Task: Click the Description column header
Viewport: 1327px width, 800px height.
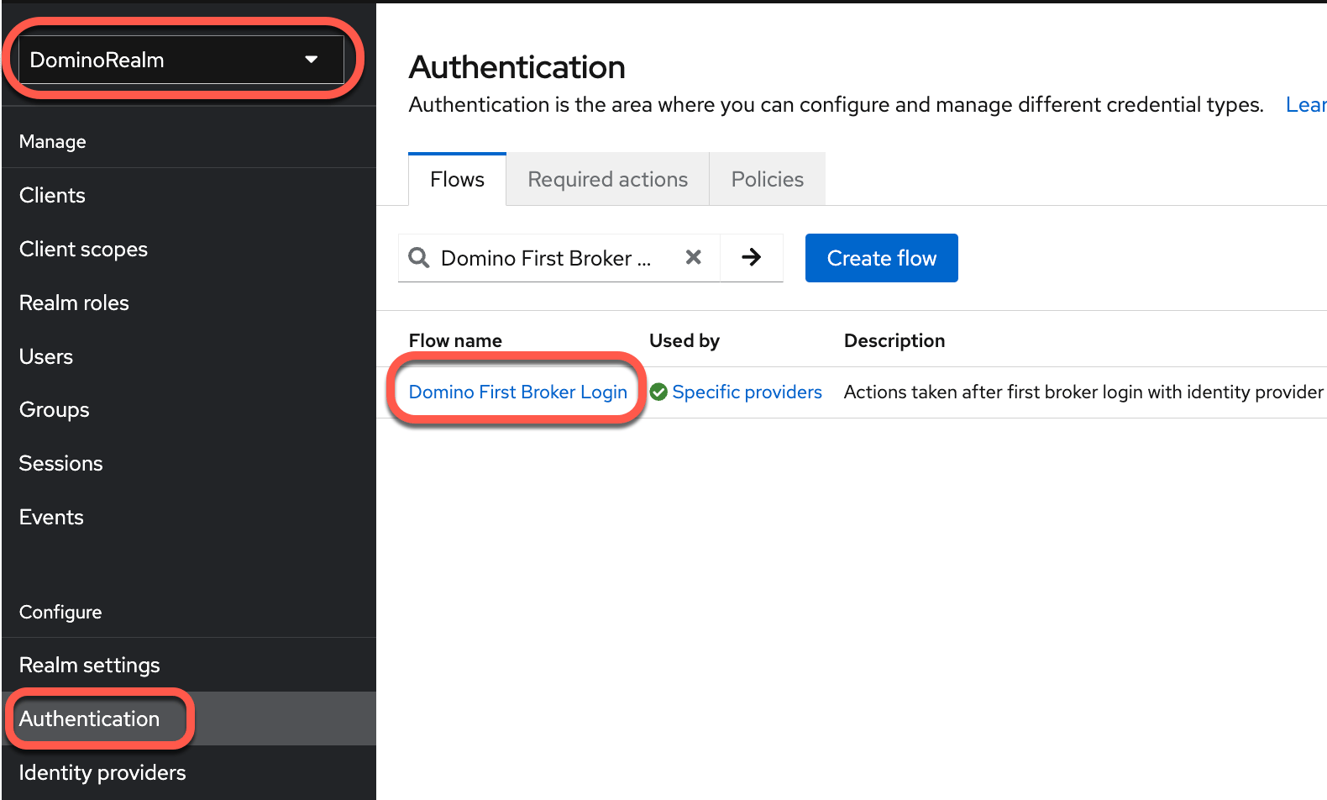Action: pyautogui.click(x=894, y=340)
